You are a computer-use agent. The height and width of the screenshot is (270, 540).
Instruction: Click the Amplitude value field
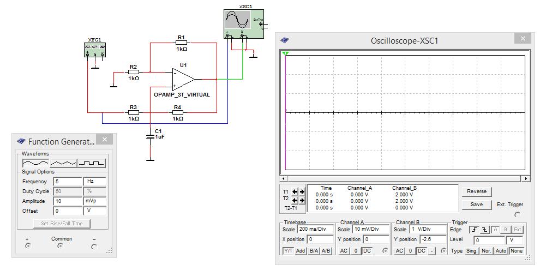pos(68,201)
